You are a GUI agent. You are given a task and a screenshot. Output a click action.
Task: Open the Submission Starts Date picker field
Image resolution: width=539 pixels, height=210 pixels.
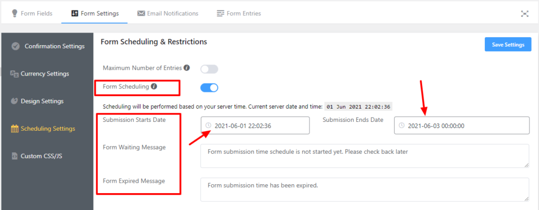(255, 125)
